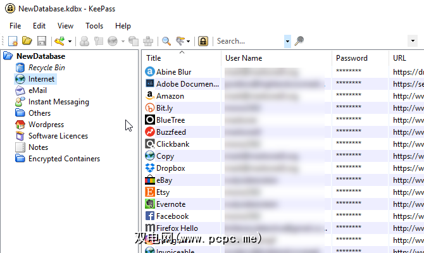Click the Open database folder icon
This screenshot has width=424, height=253.
(27, 41)
